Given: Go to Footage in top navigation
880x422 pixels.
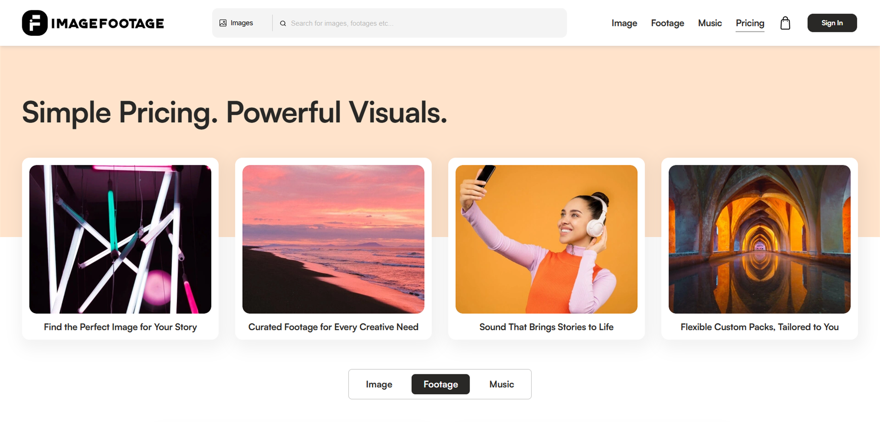Looking at the screenshot, I should (667, 23).
